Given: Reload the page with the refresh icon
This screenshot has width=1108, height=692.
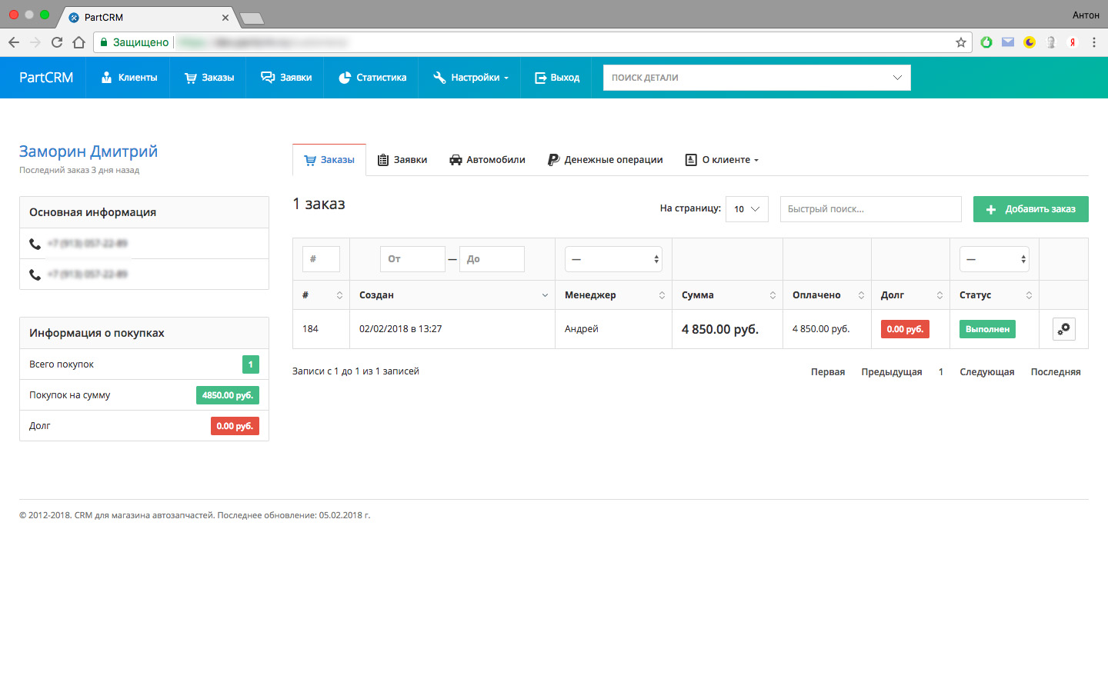Looking at the screenshot, I should (57, 42).
